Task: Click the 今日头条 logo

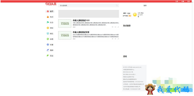Action: [x=51, y=4]
